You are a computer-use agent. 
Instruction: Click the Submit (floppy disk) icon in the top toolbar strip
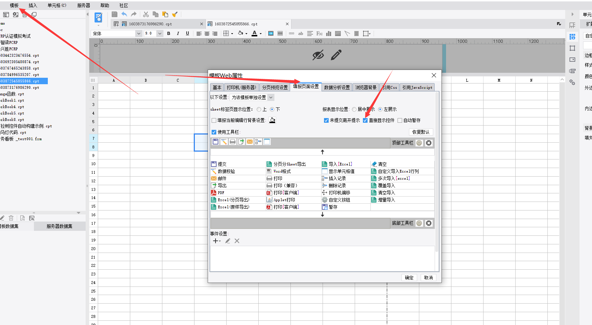click(216, 142)
